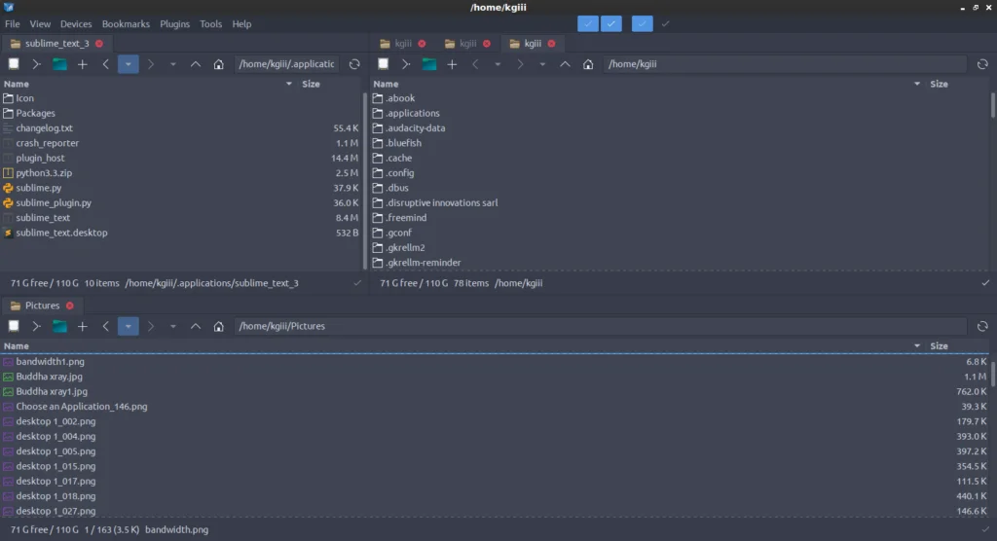Go back in the sublime_text_3 panel
Image resolution: width=997 pixels, height=541 pixels.
(x=105, y=63)
